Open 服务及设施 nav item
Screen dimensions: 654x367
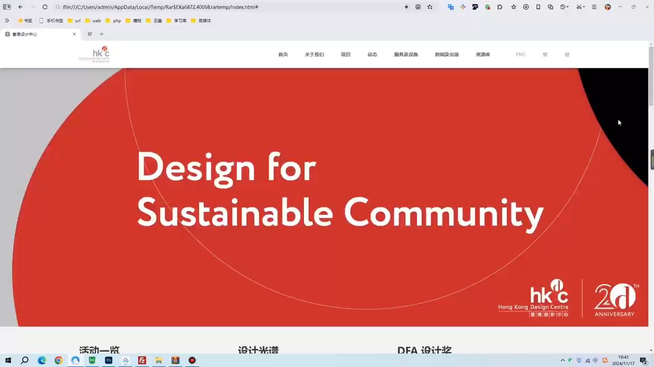[406, 55]
